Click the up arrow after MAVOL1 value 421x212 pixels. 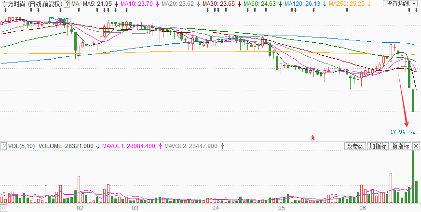point(160,146)
